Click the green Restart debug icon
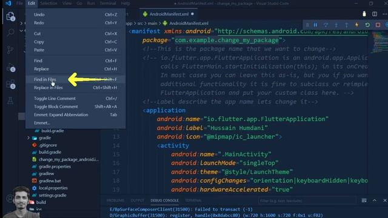This screenshot has width=388, height=218. click(x=367, y=25)
